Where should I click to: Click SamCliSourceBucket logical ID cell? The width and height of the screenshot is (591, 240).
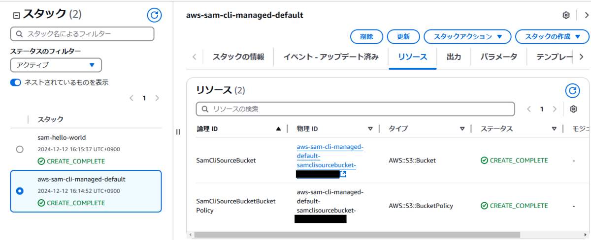point(226,160)
